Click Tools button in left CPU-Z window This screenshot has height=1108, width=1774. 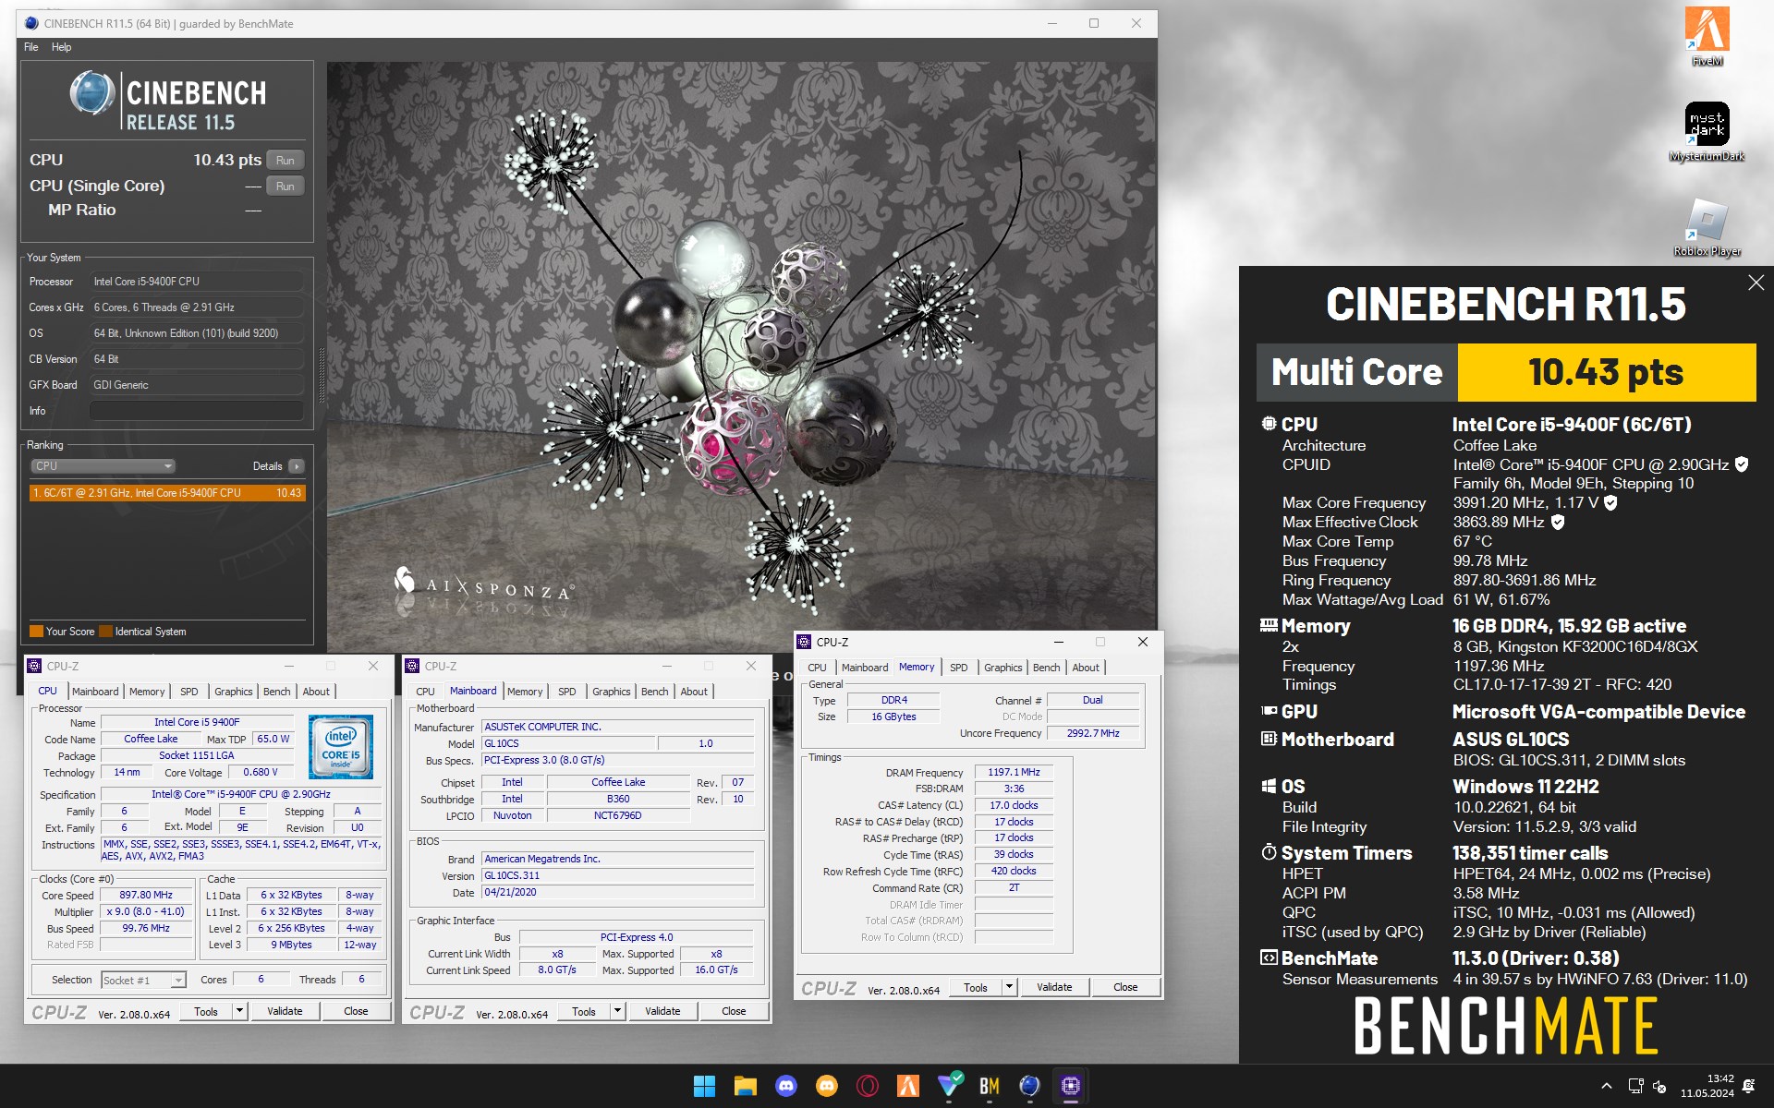[x=206, y=1011]
